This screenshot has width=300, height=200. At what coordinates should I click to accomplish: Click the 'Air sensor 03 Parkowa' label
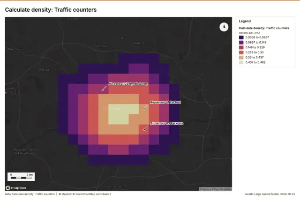(x=167, y=124)
